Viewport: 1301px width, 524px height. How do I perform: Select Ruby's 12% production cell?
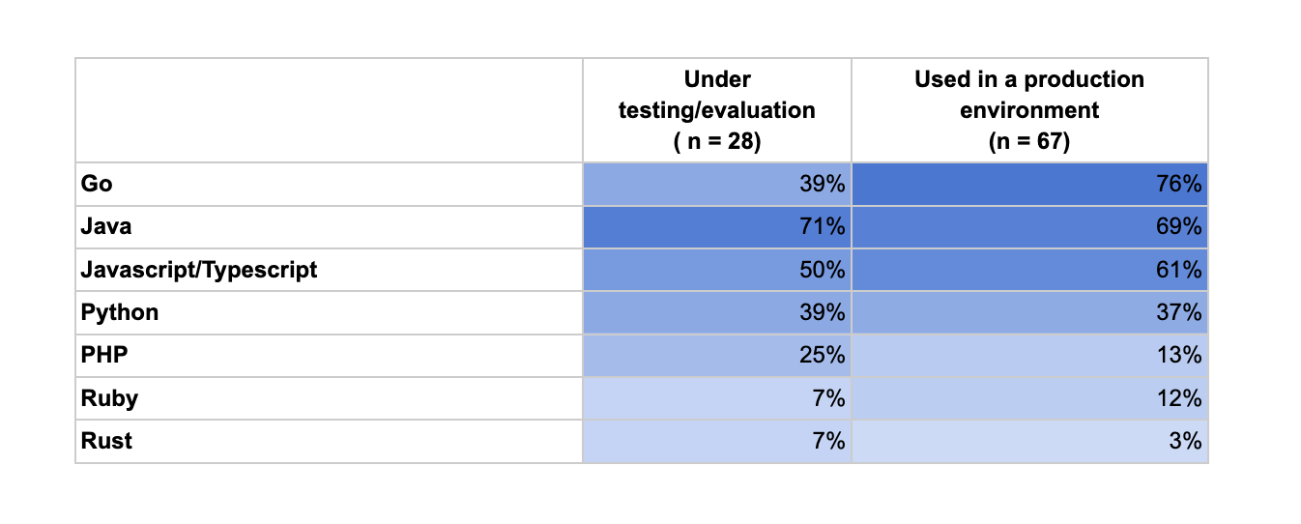(x=1029, y=397)
